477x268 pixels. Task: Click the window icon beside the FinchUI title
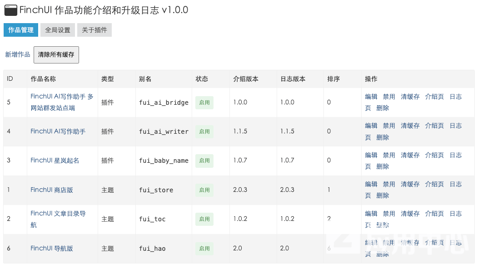pos(10,10)
